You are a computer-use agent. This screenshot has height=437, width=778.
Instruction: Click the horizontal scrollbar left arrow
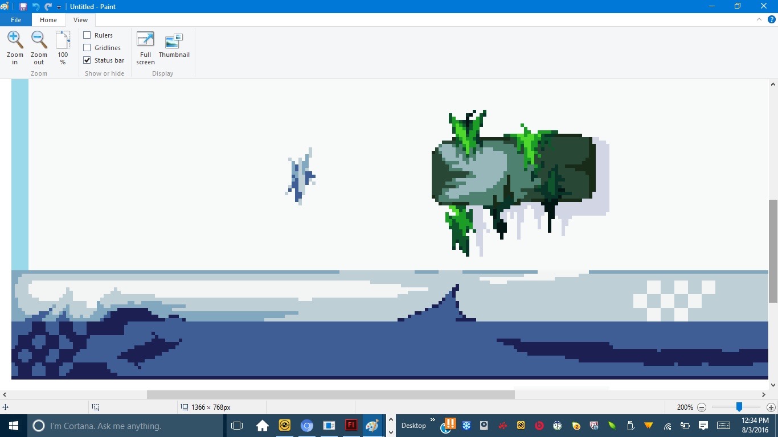pyautogui.click(x=5, y=394)
